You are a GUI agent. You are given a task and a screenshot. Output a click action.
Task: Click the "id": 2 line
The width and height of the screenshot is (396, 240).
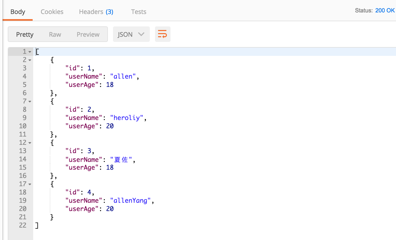click(x=80, y=109)
